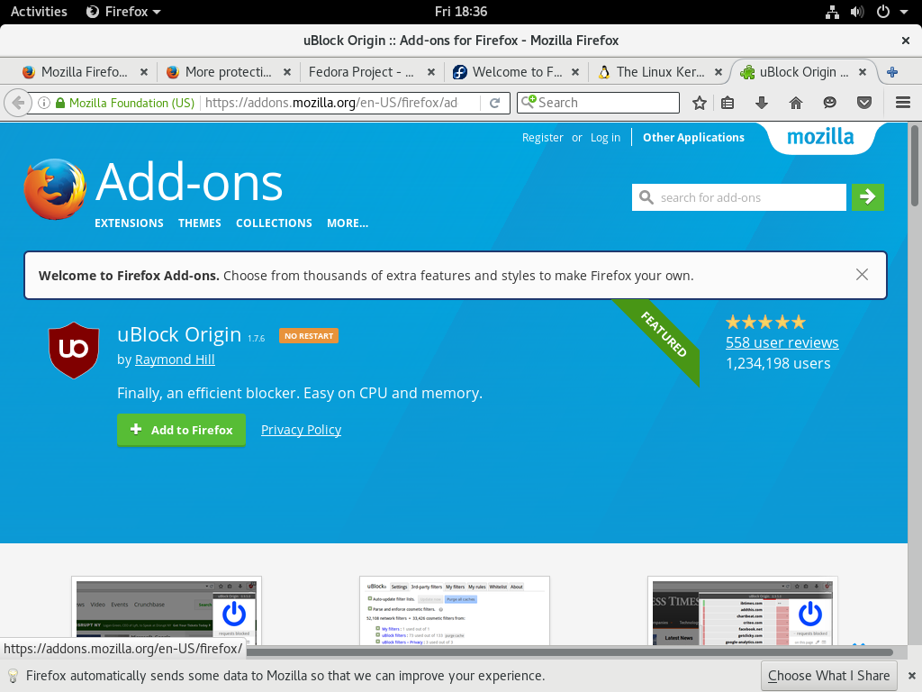
Task: Close the Welcome to Fedora tab
Action: coord(575,72)
